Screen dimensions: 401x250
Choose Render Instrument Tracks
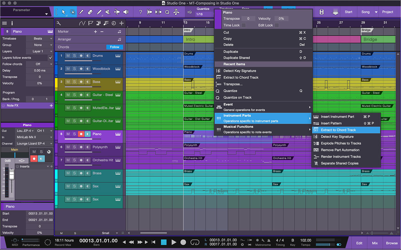point(346,157)
